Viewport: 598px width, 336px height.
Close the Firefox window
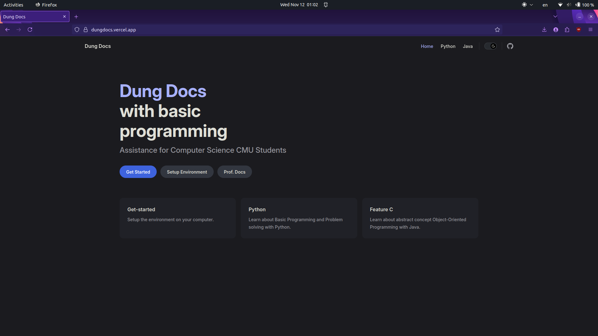pyautogui.click(x=591, y=17)
